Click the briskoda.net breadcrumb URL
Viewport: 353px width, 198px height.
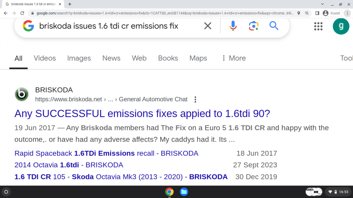pyautogui.click(x=111, y=99)
